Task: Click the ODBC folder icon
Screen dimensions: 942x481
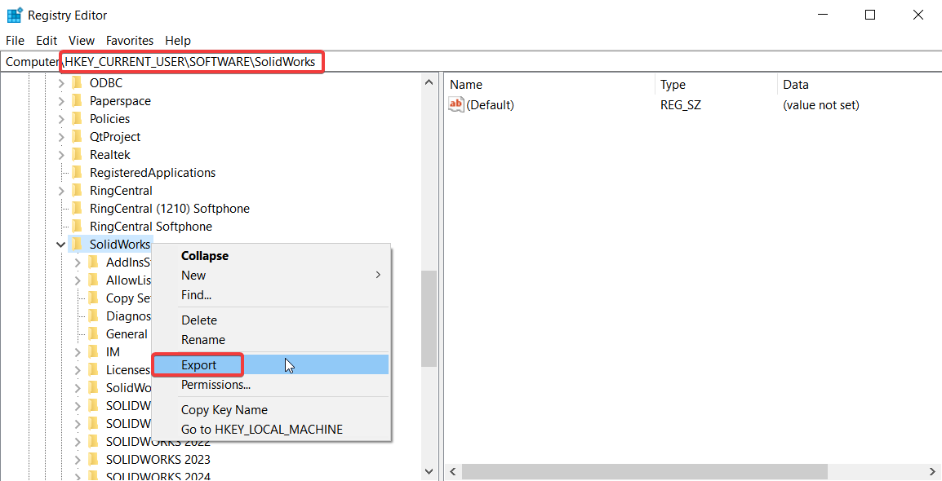Action: (x=77, y=83)
